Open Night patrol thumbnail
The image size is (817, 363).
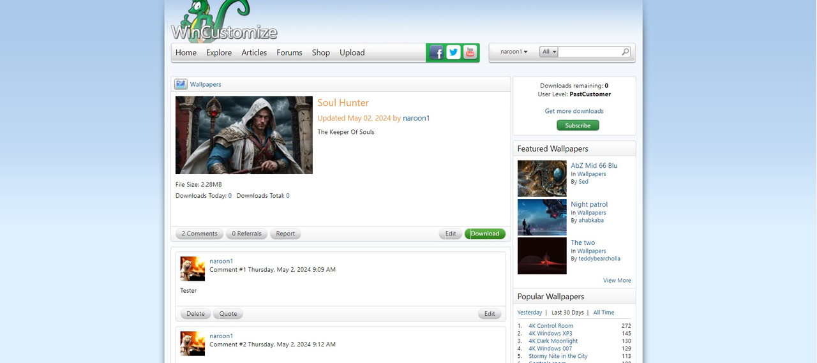click(542, 218)
